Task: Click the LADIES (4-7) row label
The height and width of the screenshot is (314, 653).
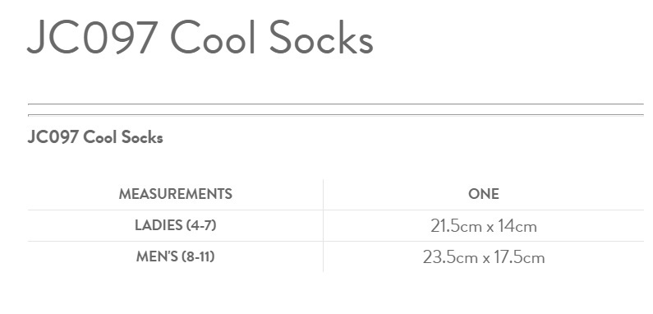Action: [x=175, y=225]
